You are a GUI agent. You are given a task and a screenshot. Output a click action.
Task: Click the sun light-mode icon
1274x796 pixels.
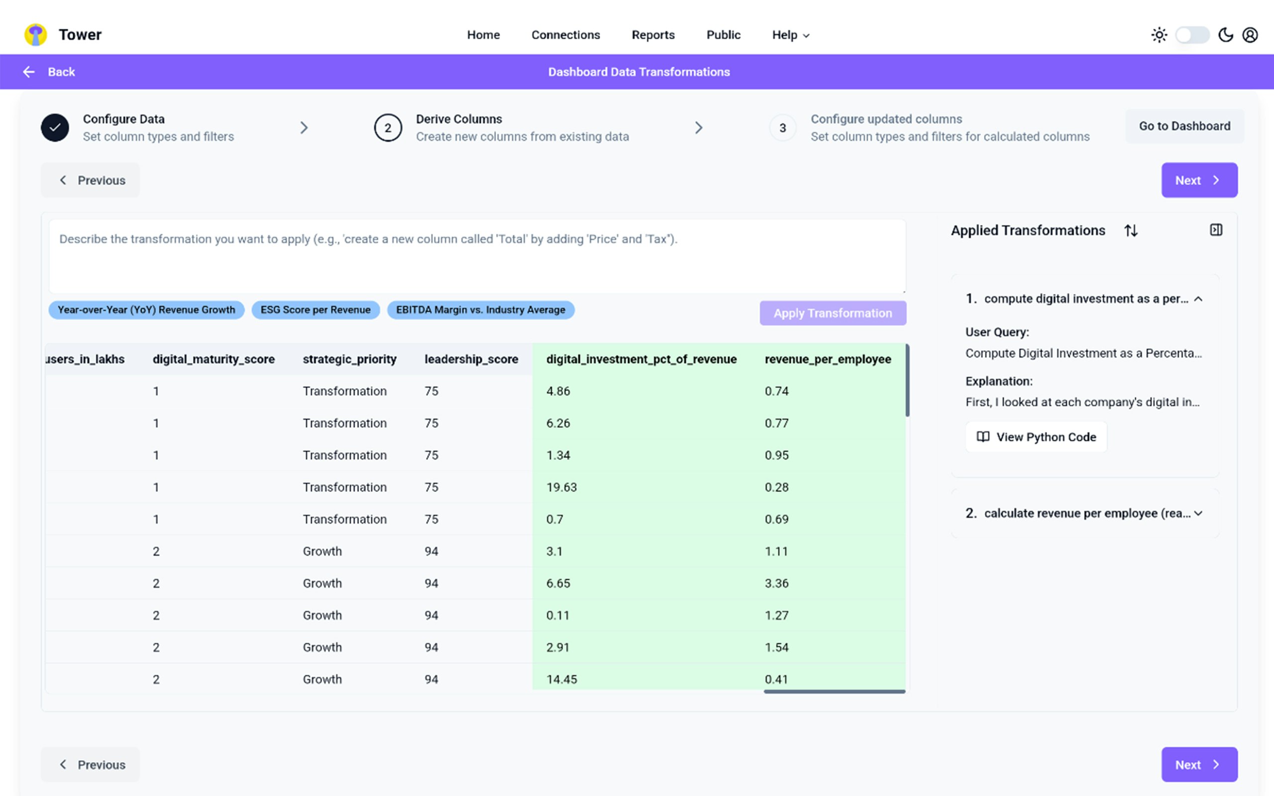click(1159, 35)
